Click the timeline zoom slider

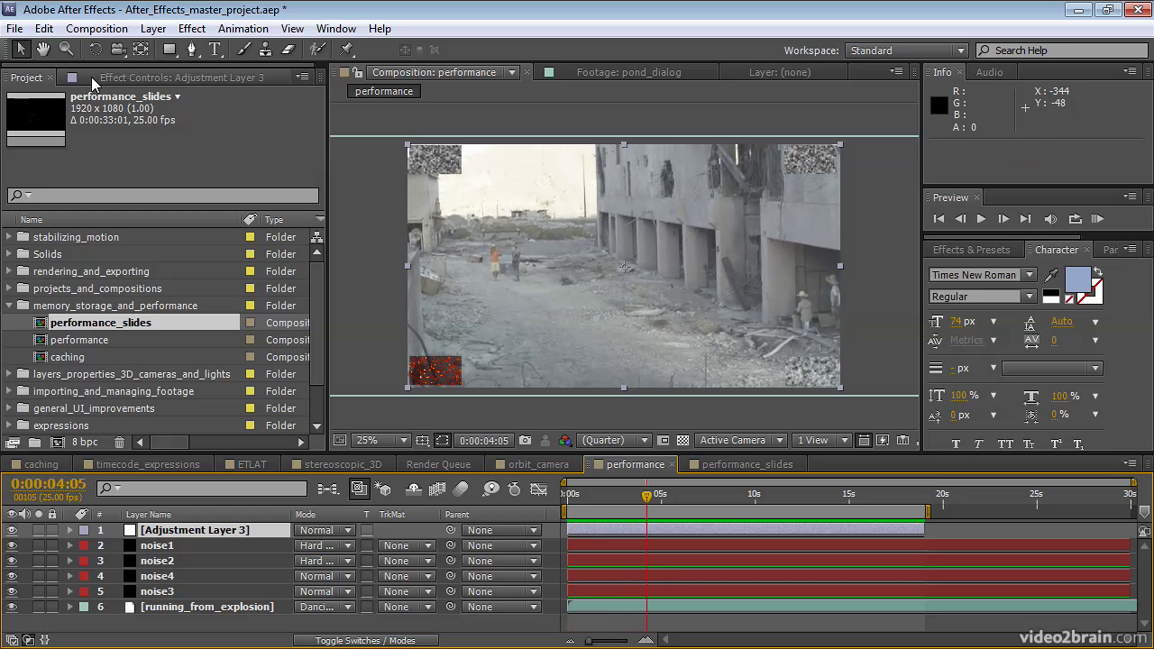[609, 640]
